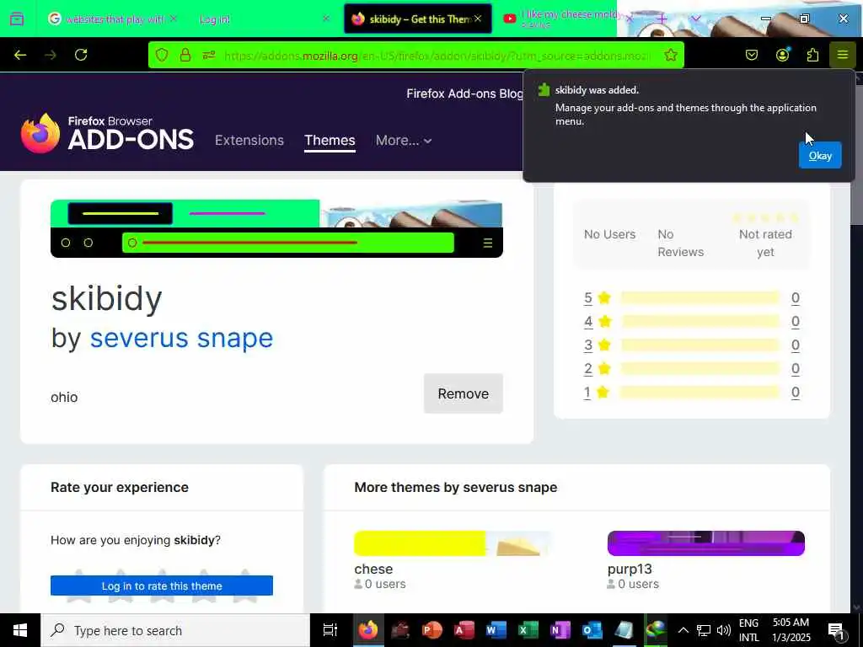The height and width of the screenshot is (647, 863).
Task: Click the taskbar clock showing 5:05 AM
Action: (x=791, y=630)
